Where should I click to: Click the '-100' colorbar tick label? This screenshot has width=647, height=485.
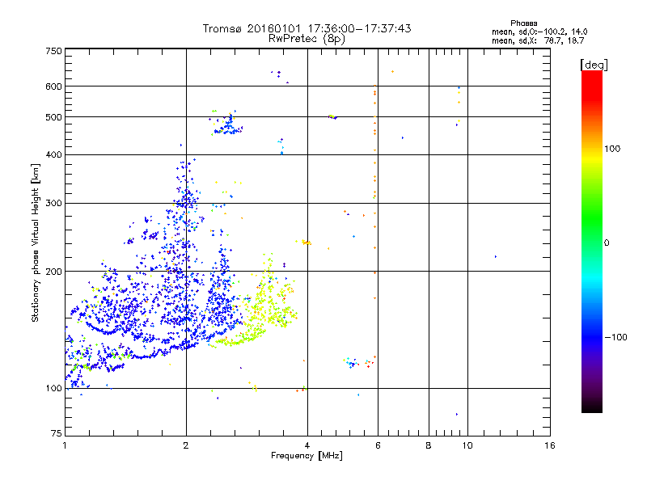point(615,337)
